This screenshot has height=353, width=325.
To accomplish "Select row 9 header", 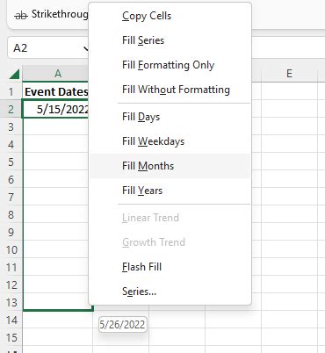I will [11, 233].
